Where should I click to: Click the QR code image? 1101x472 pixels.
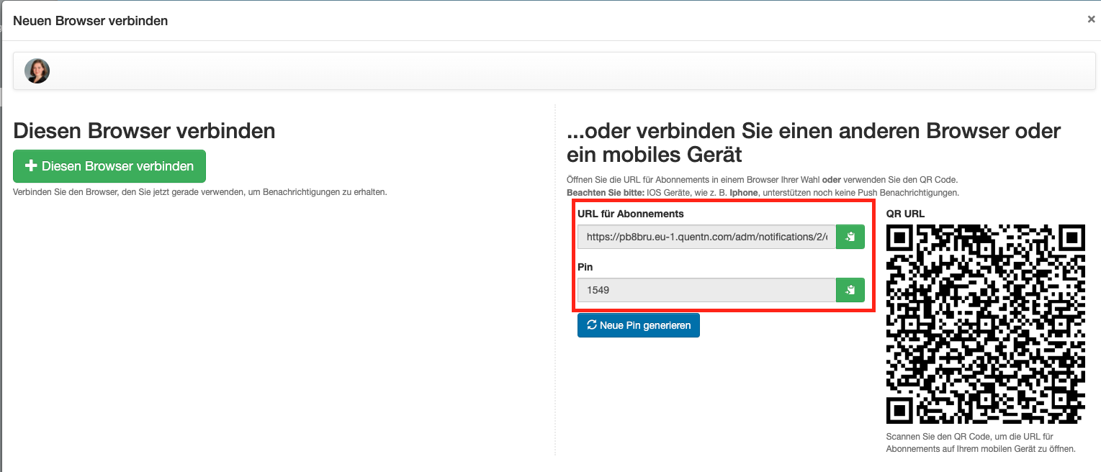click(x=985, y=324)
